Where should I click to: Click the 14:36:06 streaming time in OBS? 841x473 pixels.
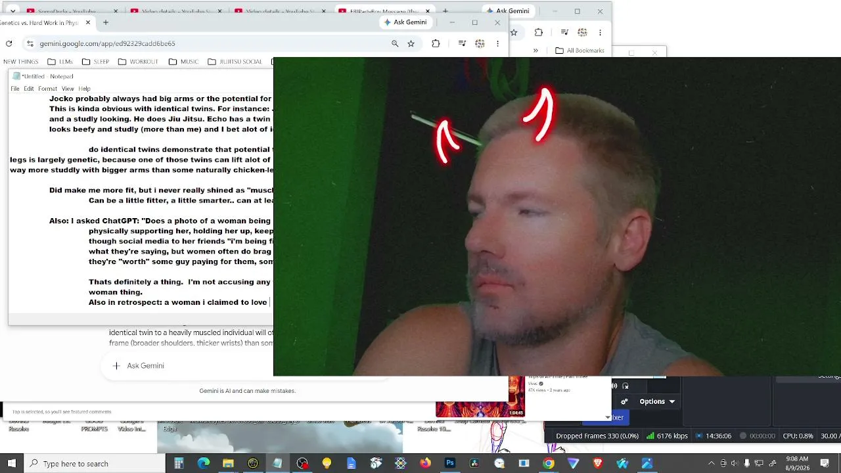(714, 436)
